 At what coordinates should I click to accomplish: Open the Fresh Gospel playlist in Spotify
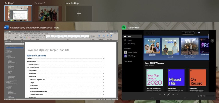pyautogui.click(x=128, y=61)
